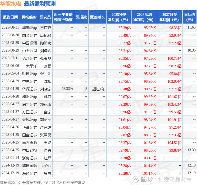Click the 海通证券 institution cell
The width and height of the screenshot is (197, 185).
click(30, 173)
